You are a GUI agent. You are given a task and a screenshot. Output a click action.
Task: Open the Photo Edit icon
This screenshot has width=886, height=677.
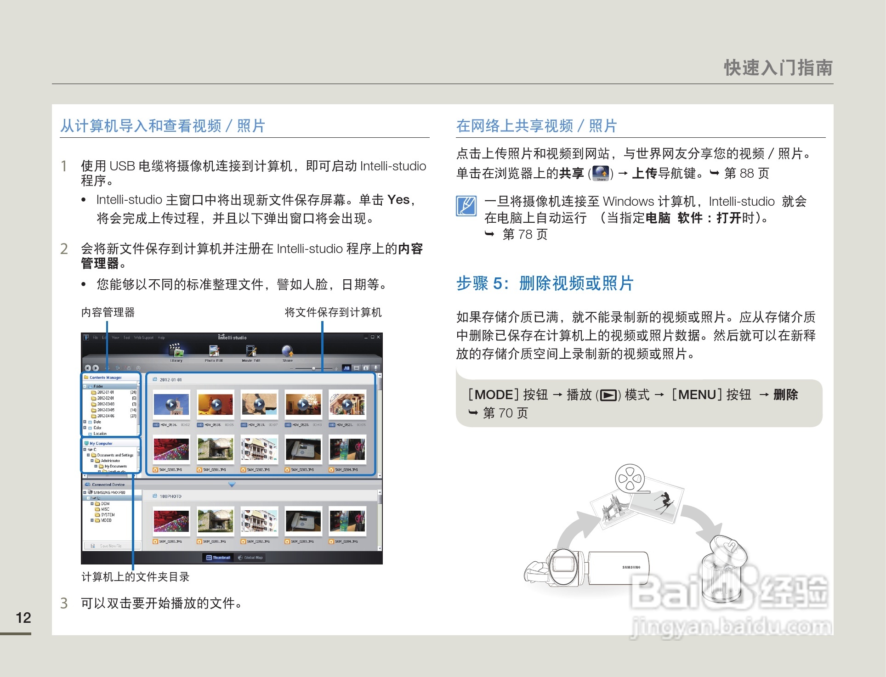pos(214,351)
